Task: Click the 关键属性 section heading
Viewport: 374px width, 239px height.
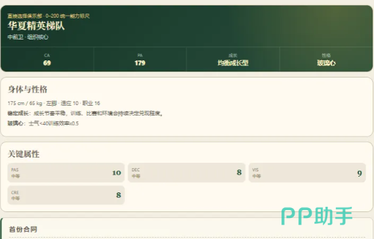Action: [x=24, y=154]
